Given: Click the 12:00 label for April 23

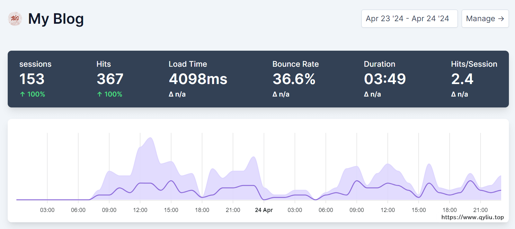Looking at the screenshot, I should tap(140, 210).
